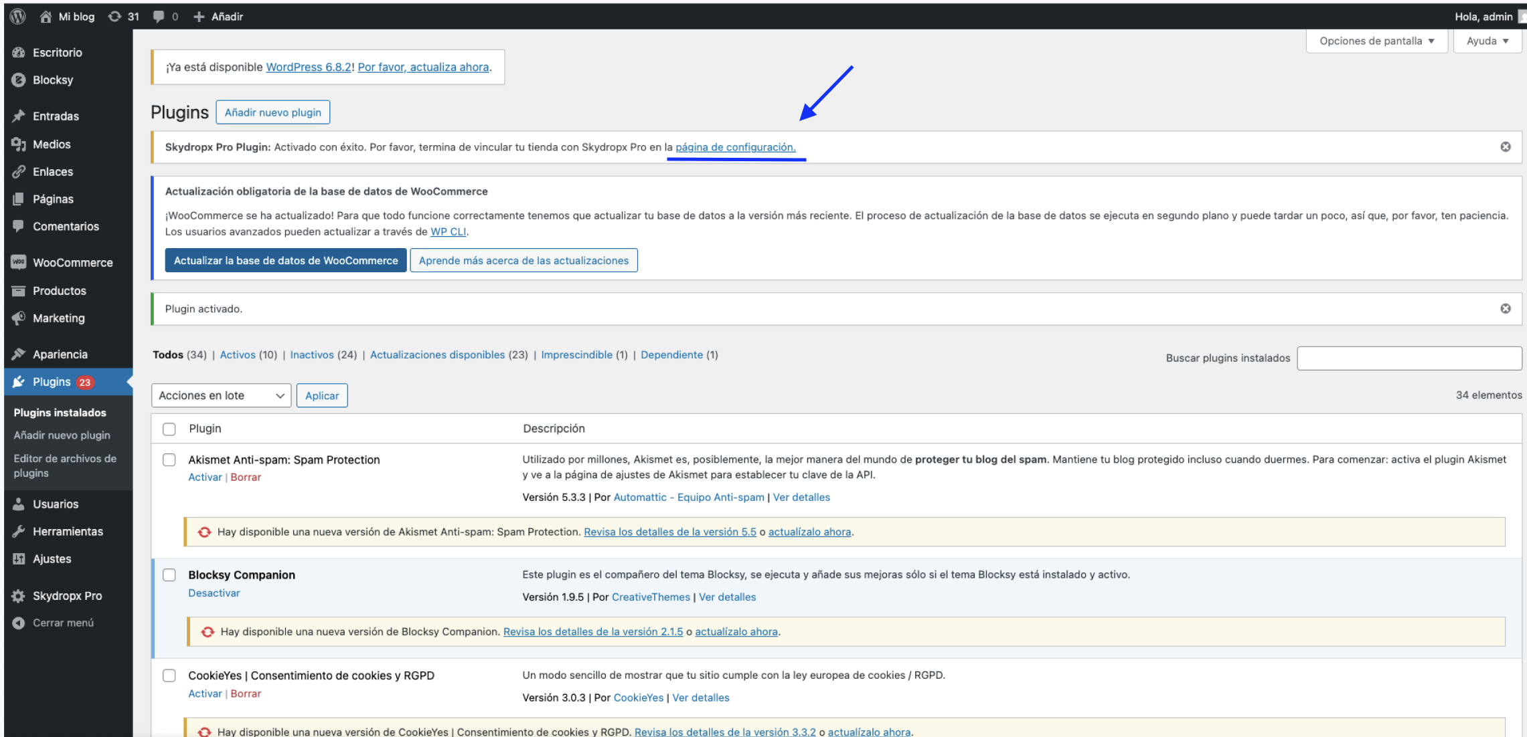Expand the Ayuda help panel
Screen dimensions: 1527x737
[x=1488, y=41]
